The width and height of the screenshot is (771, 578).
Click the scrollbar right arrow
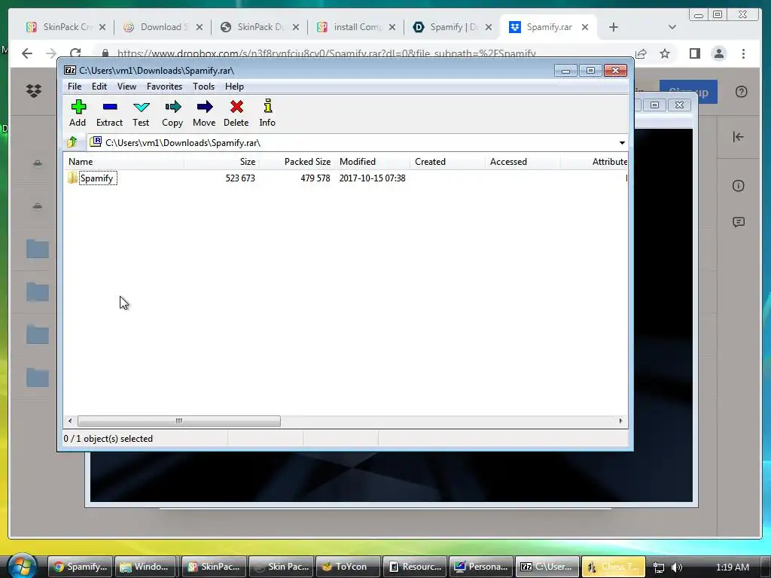(620, 421)
